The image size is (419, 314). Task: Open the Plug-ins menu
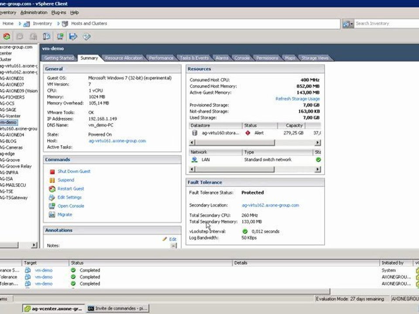click(58, 13)
